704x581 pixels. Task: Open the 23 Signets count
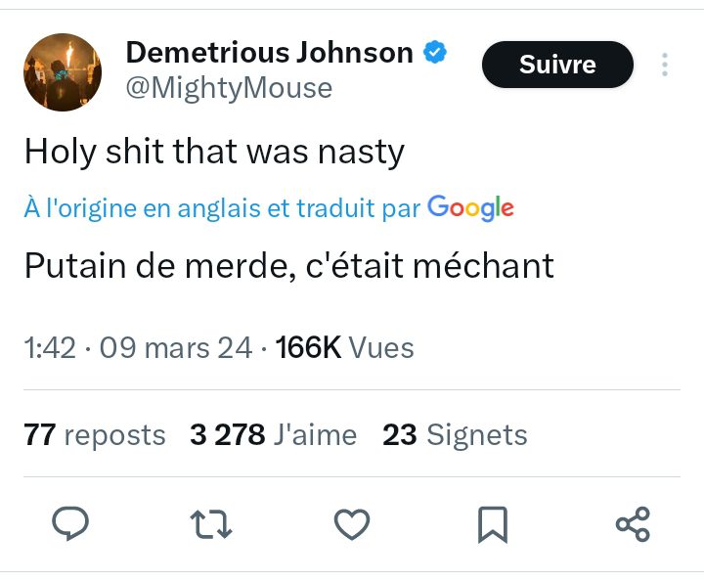click(x=455, y=434)
